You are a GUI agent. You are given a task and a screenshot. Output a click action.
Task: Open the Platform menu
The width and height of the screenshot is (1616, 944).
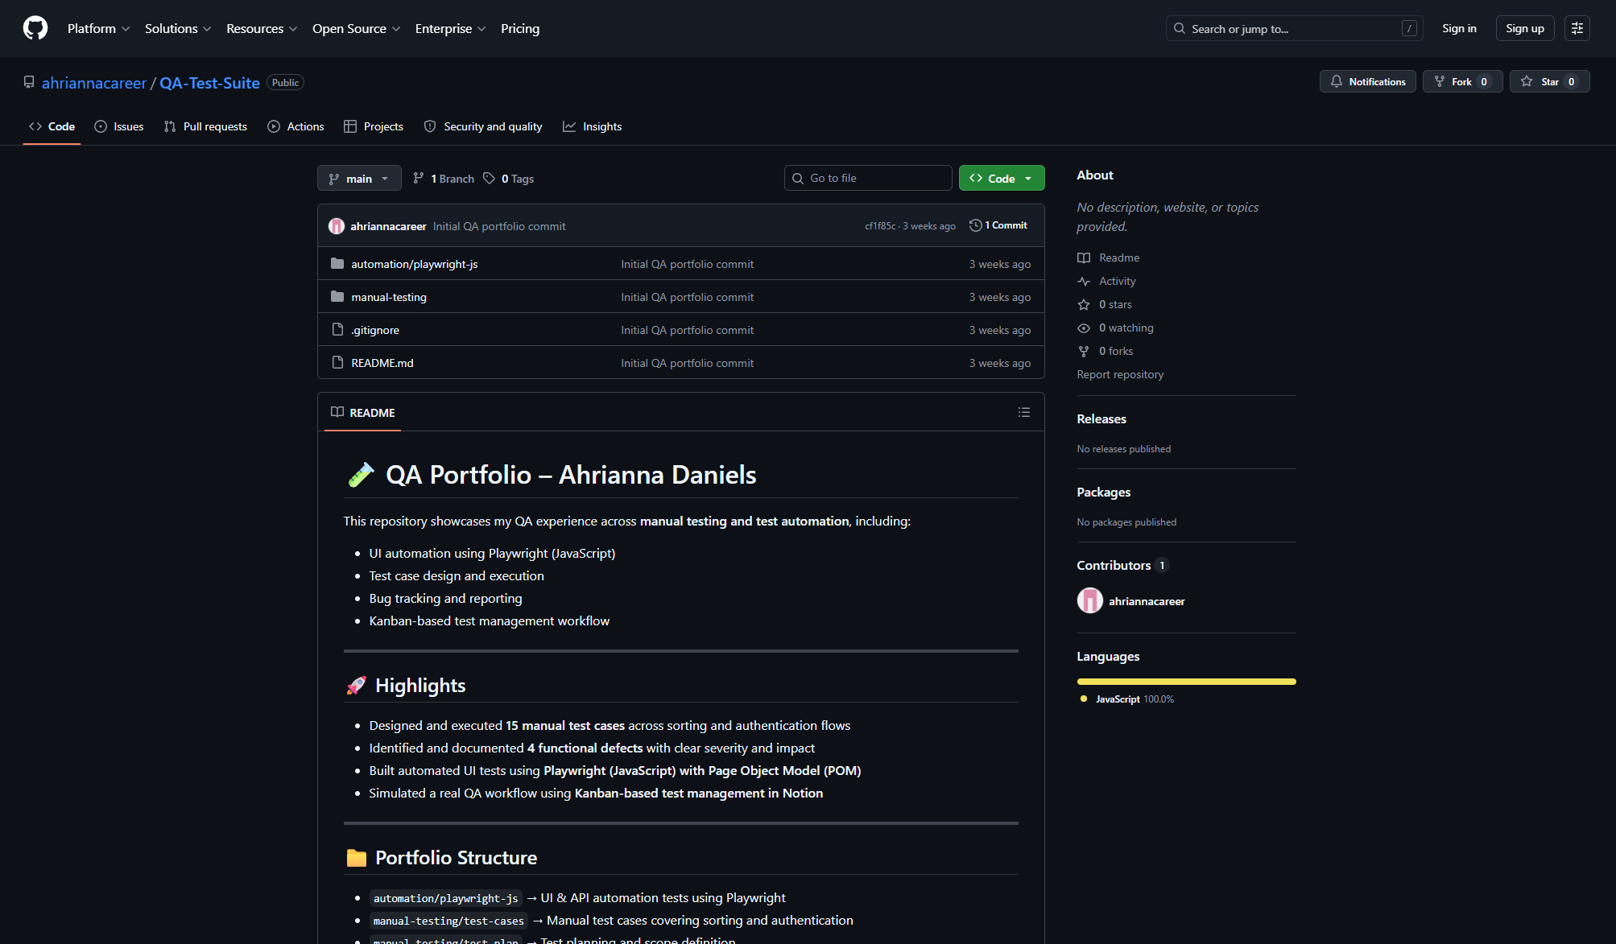[x=98, y=28]
